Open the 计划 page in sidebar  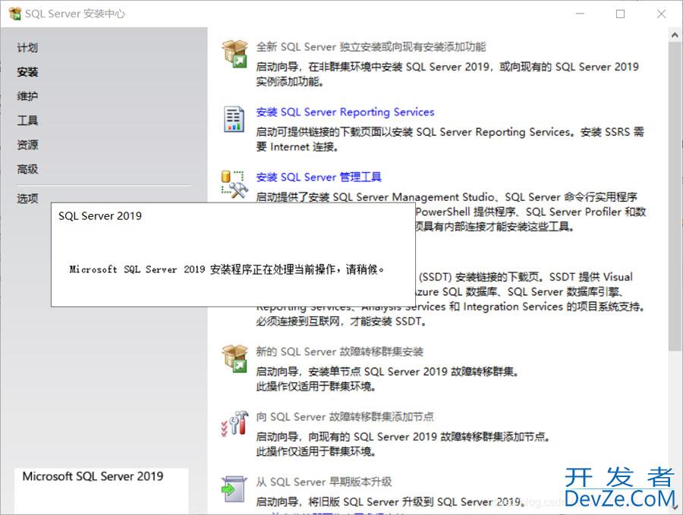pyautogui.click(x=27, y=48)
